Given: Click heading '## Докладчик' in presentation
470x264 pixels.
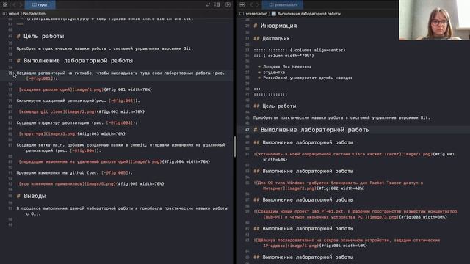Looking at the screenshot, I should click(x=272, y=39).
